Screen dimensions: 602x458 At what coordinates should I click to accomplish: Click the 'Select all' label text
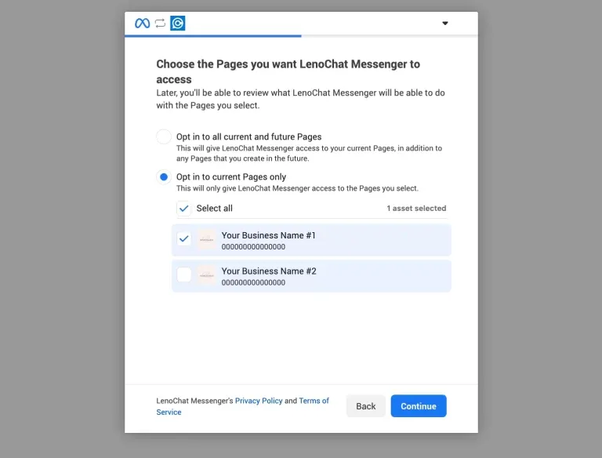click(214, 209)
